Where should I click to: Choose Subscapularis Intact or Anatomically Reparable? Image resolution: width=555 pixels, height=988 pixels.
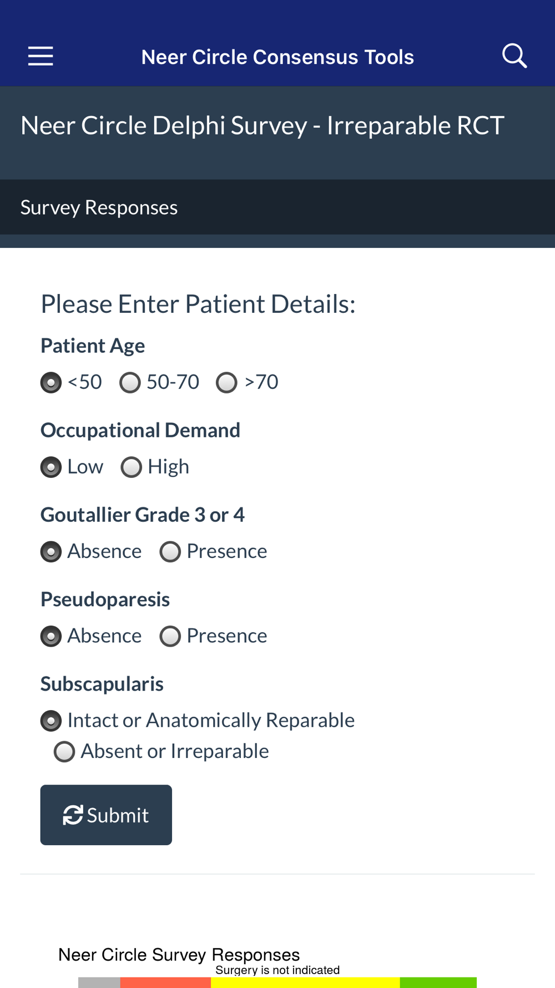51,720
